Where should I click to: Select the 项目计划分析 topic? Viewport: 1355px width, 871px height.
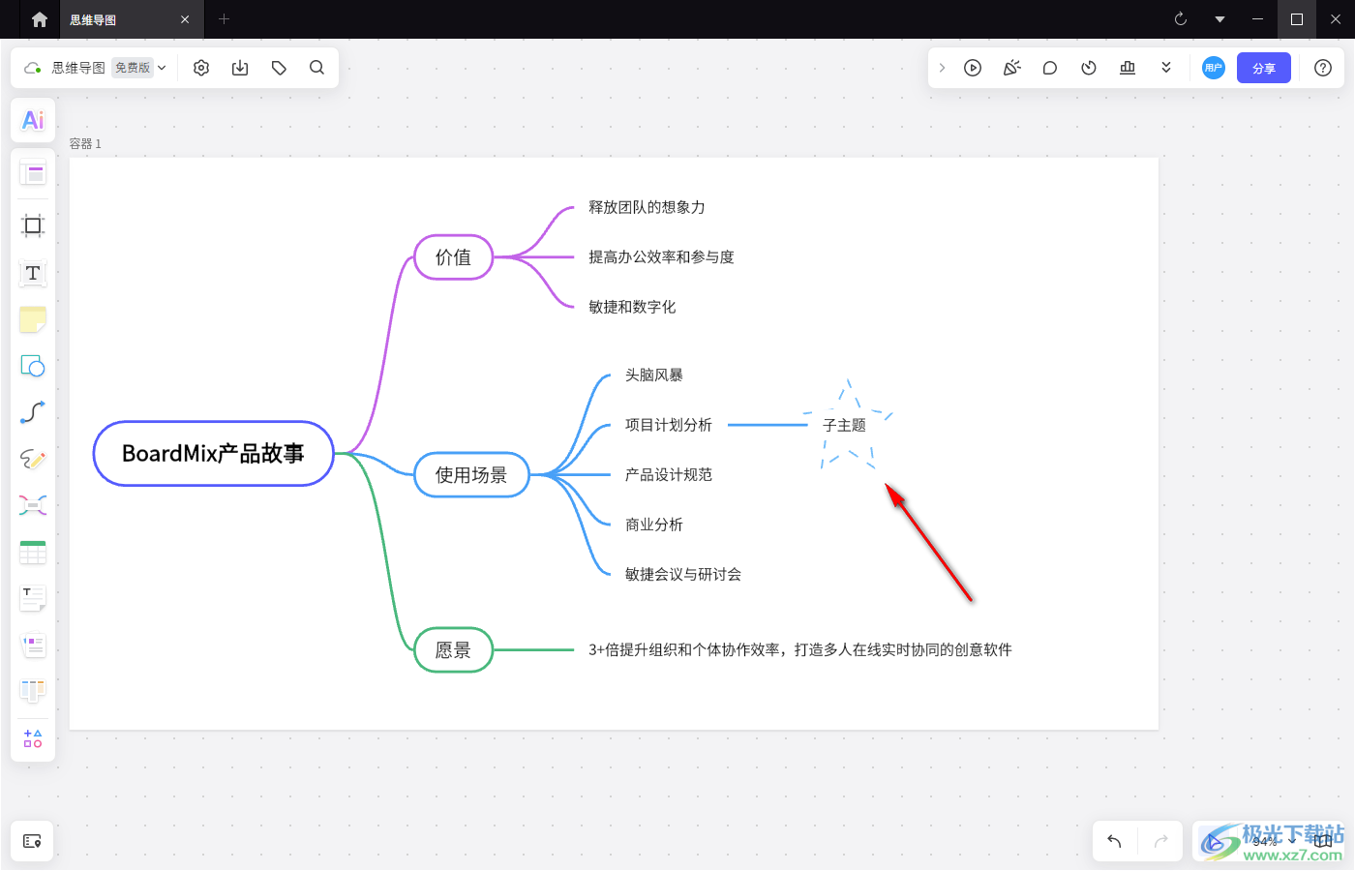(669, 425)
